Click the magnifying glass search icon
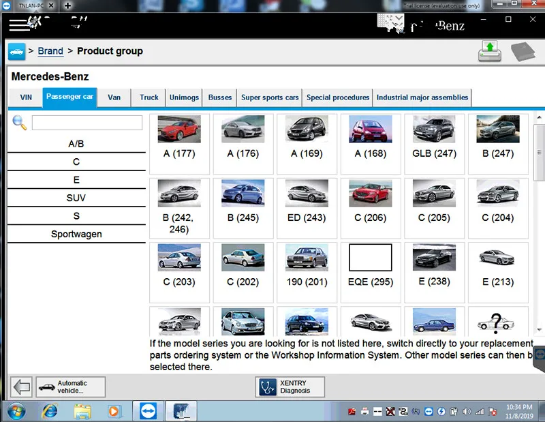545x422 pixels. [x=20, y=123]
